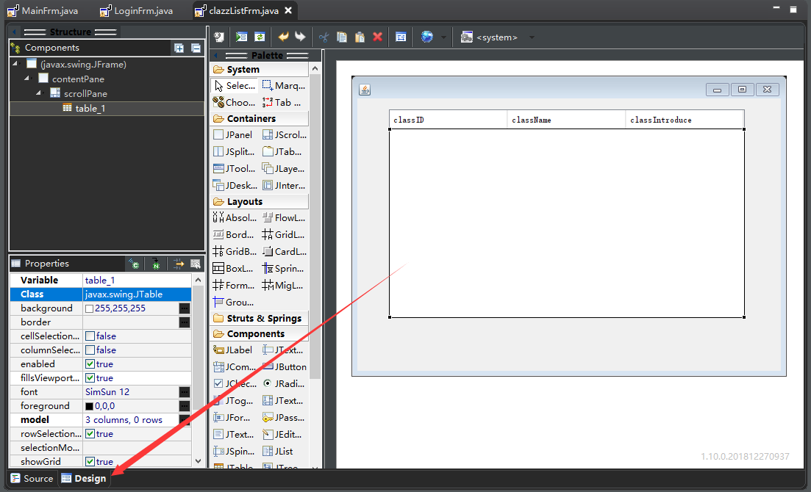This screenshot has width=811, height=492.
Task: Select the Marquee tool in Palette
Action: click(283, 86)
